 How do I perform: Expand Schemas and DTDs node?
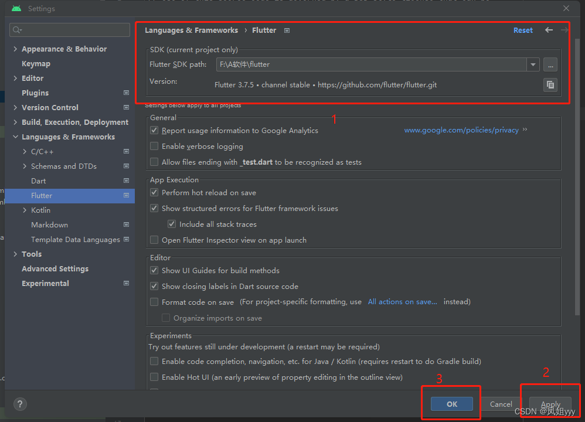click(25, 166)
